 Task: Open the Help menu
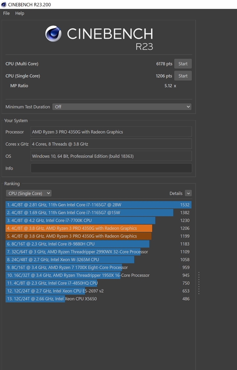(20, 13)
